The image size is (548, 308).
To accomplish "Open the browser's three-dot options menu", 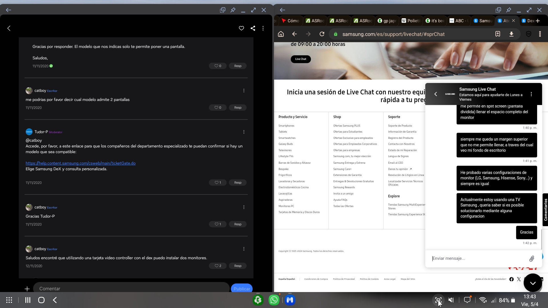I will click(x=540, y=34).
